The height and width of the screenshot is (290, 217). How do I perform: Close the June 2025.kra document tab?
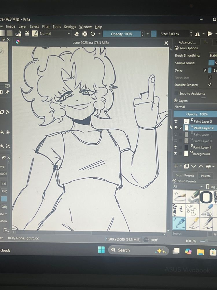point(166,43)
